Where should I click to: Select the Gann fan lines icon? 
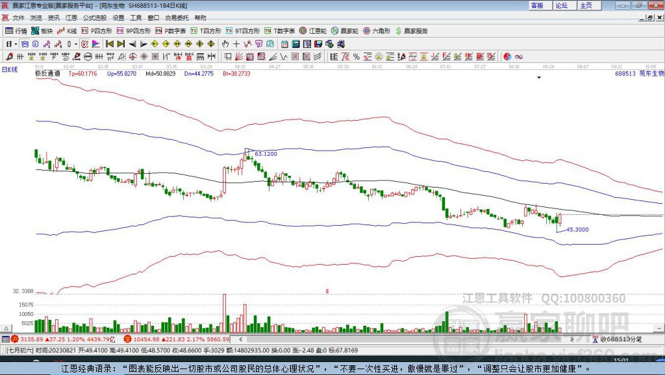point(239,57)
